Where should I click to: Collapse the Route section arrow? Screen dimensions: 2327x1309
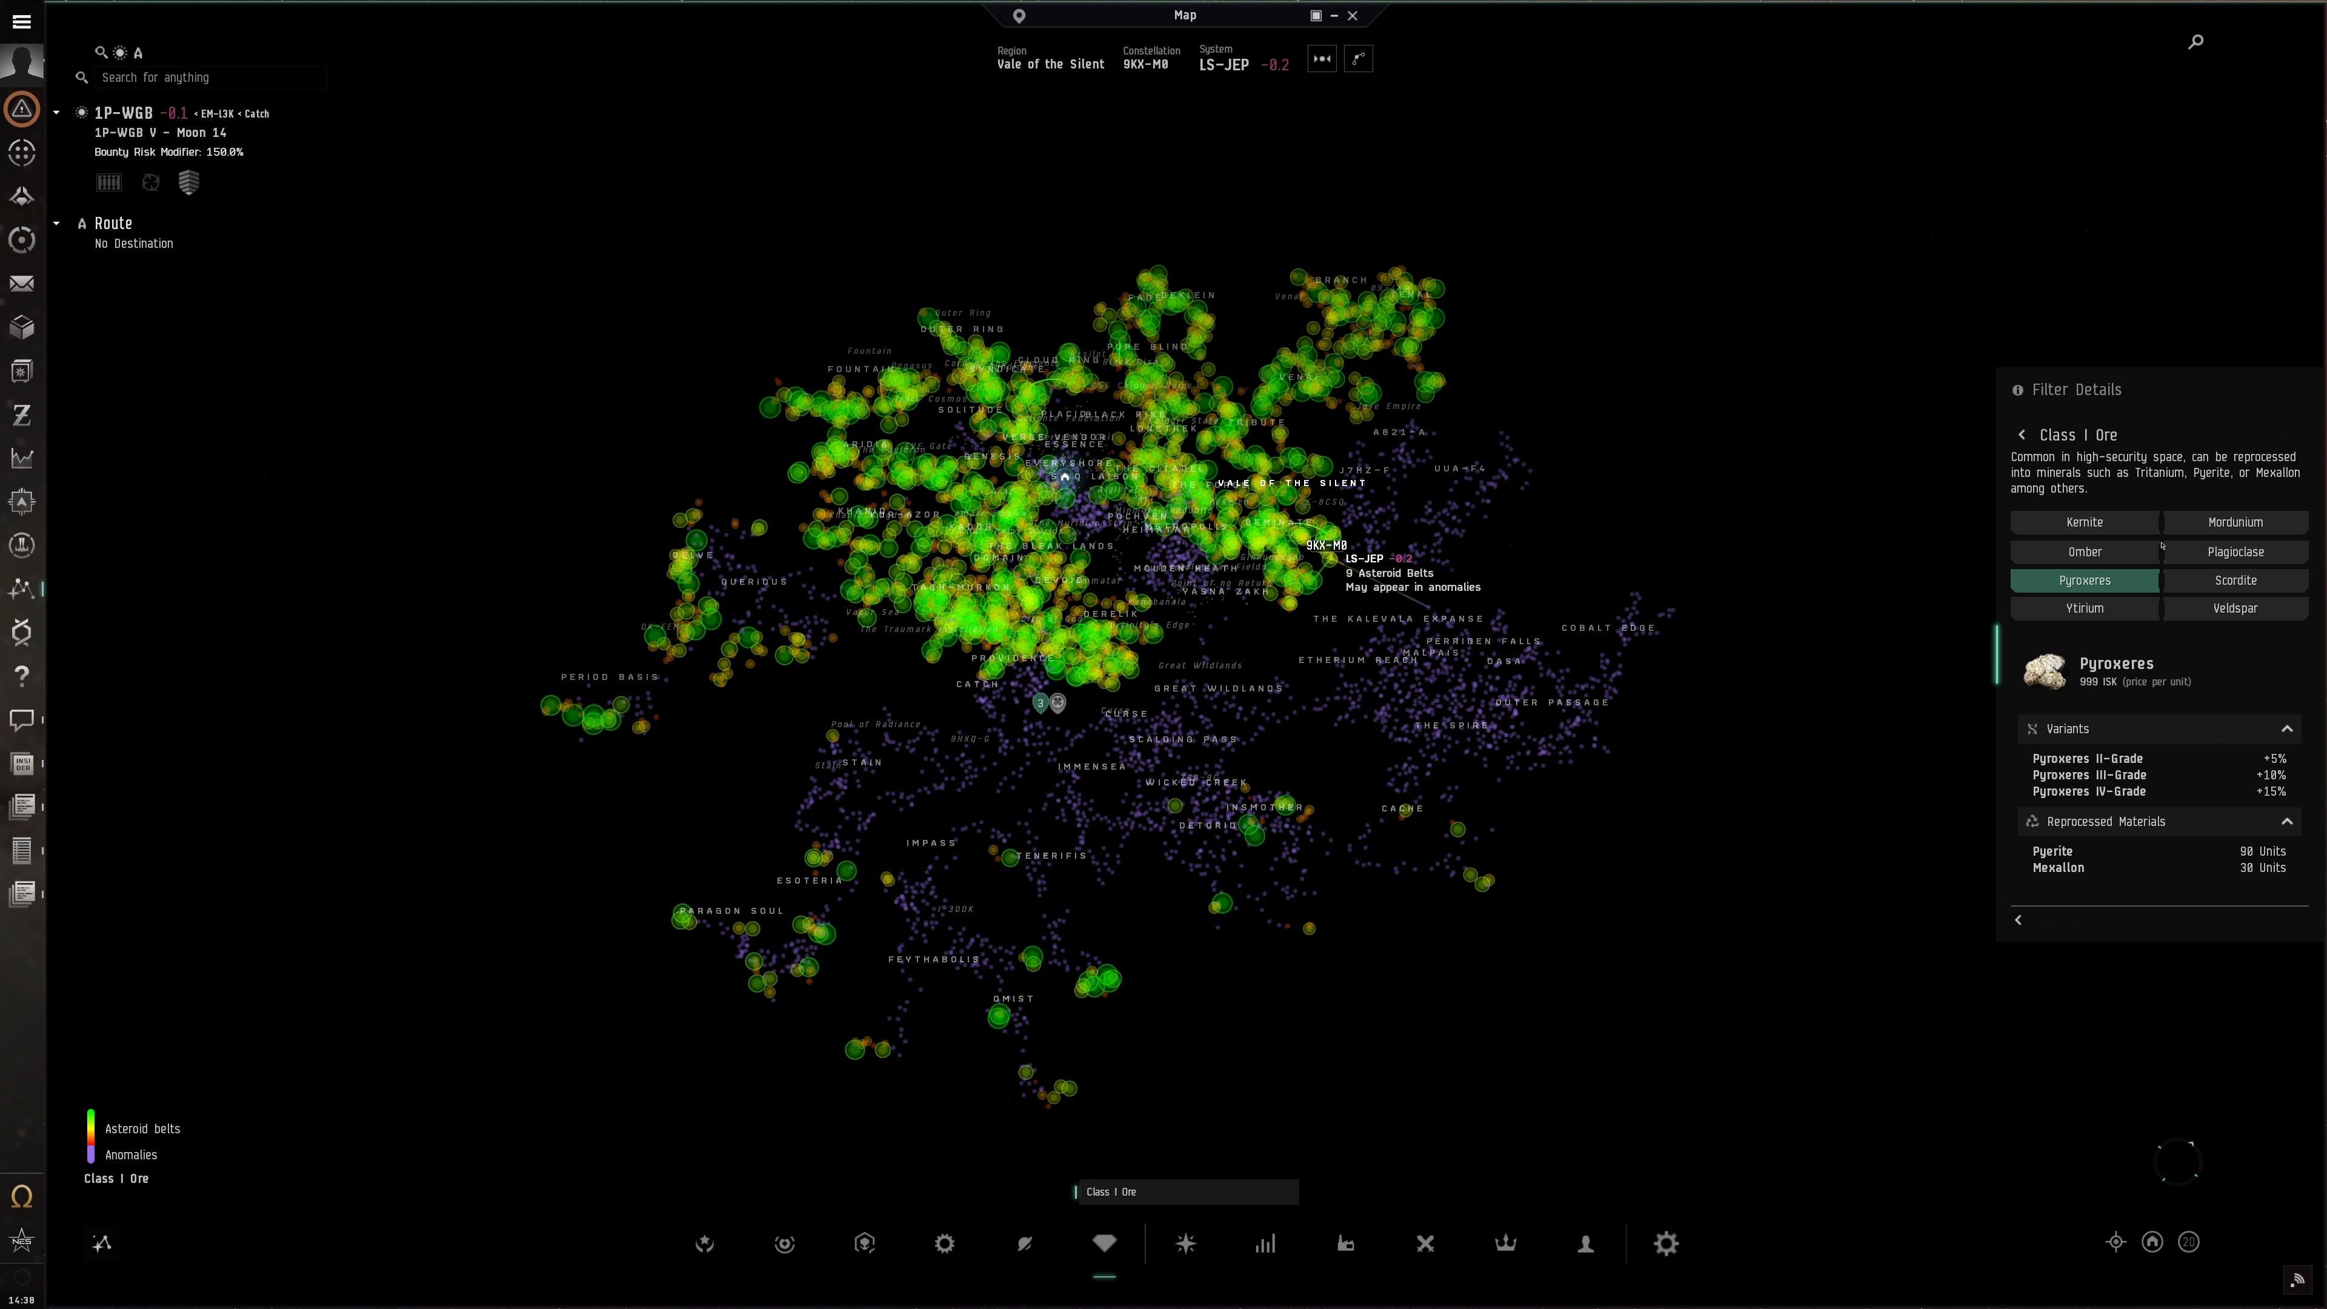(56, 223)
